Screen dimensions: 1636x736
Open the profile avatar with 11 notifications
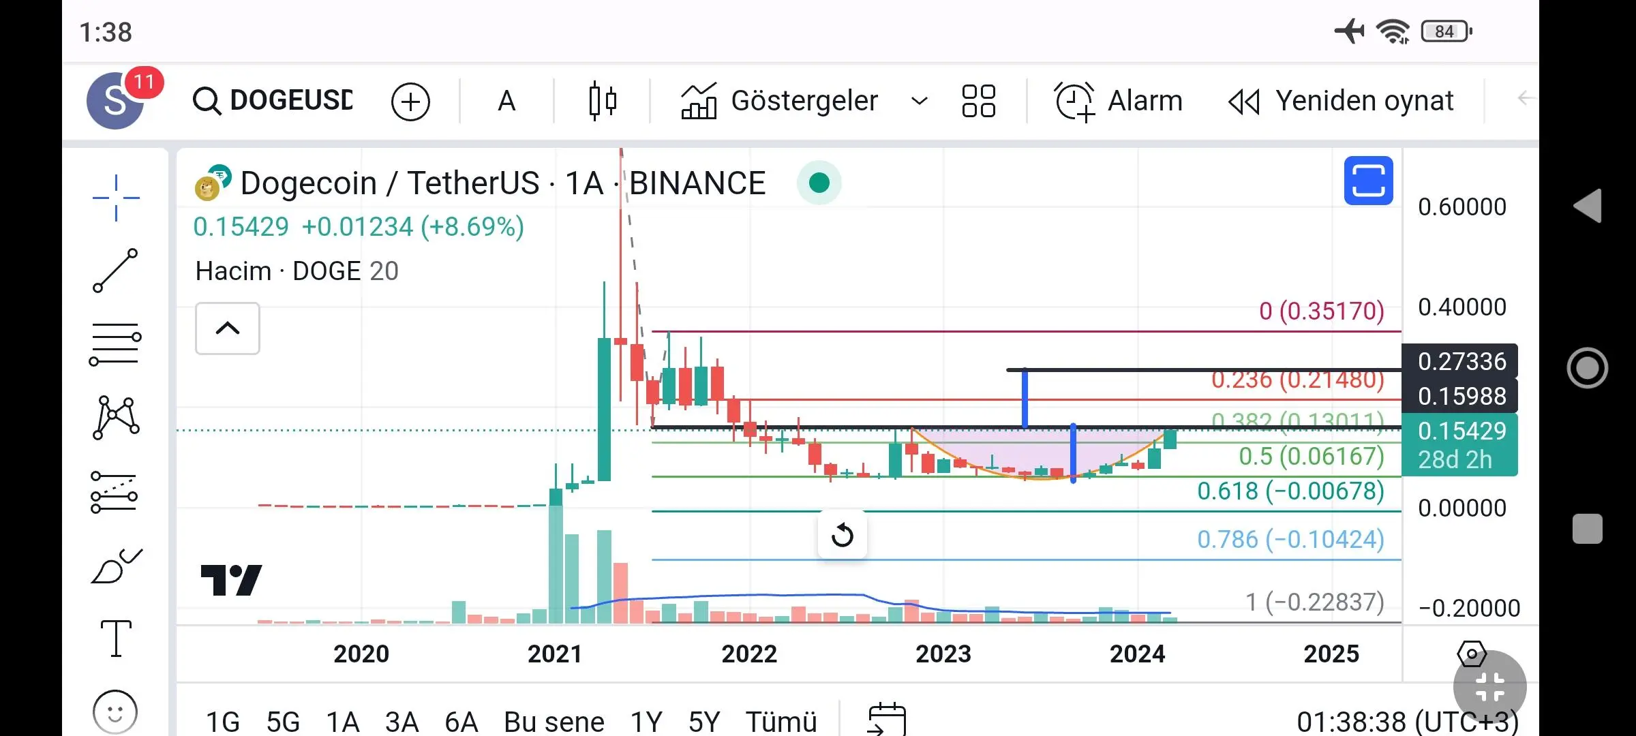[117, 101]
